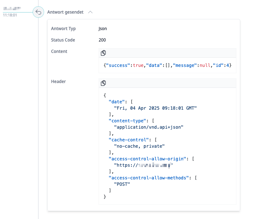Screen dimensions: 257x219
Task: Copy the Content JSON with clipboard icon
Action: tap(103, 53)
